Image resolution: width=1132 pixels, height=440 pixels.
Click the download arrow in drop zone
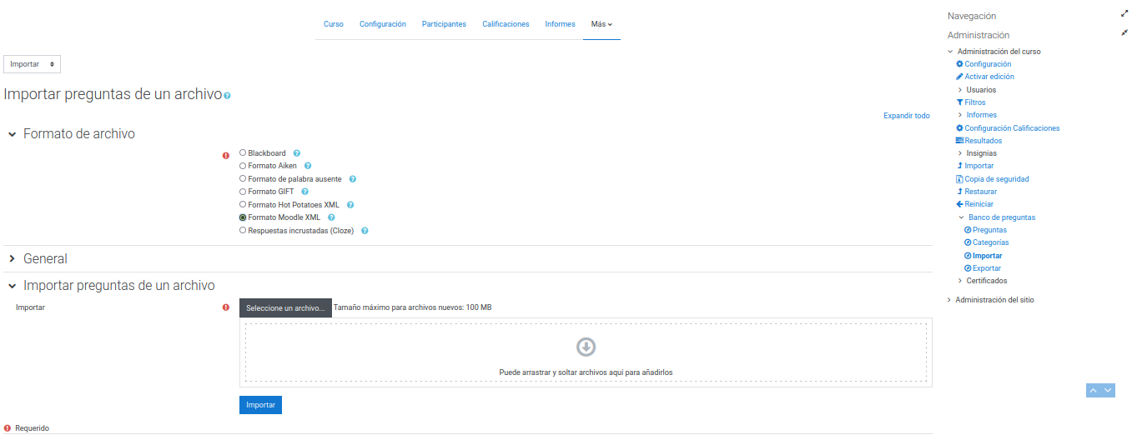click(586, 347)
